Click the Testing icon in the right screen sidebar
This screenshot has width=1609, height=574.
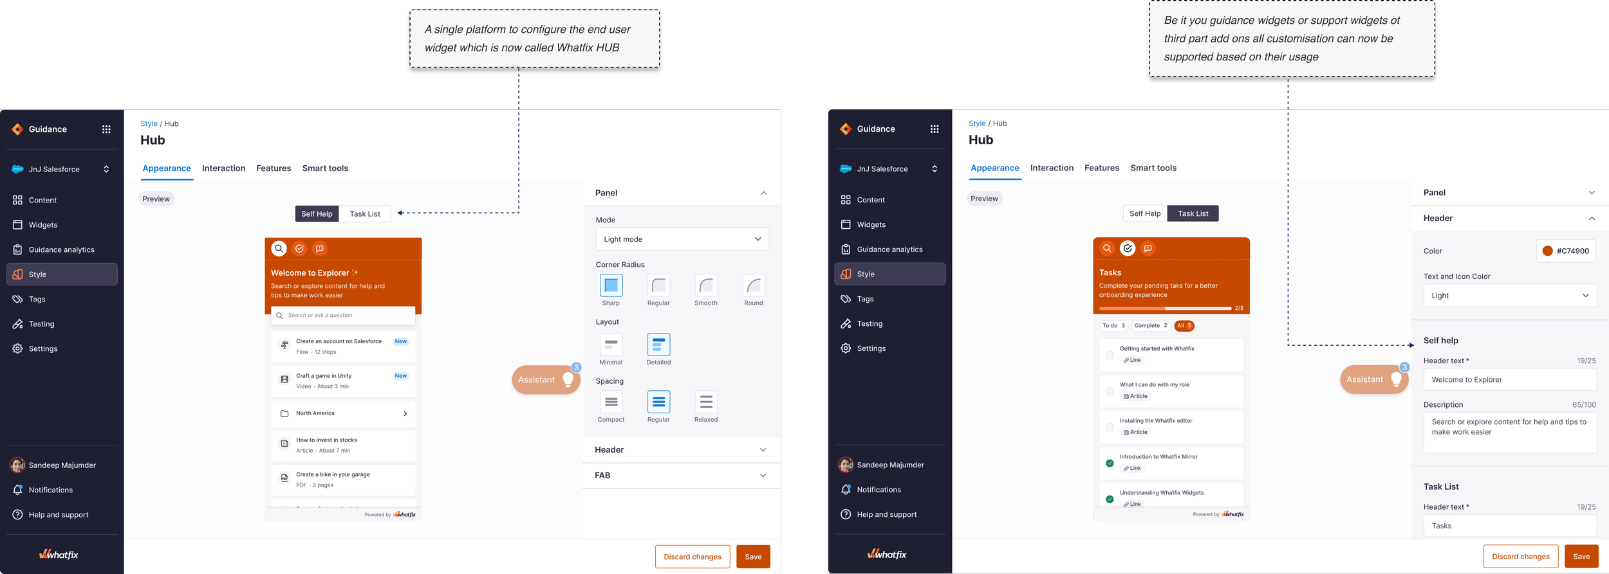846,323
